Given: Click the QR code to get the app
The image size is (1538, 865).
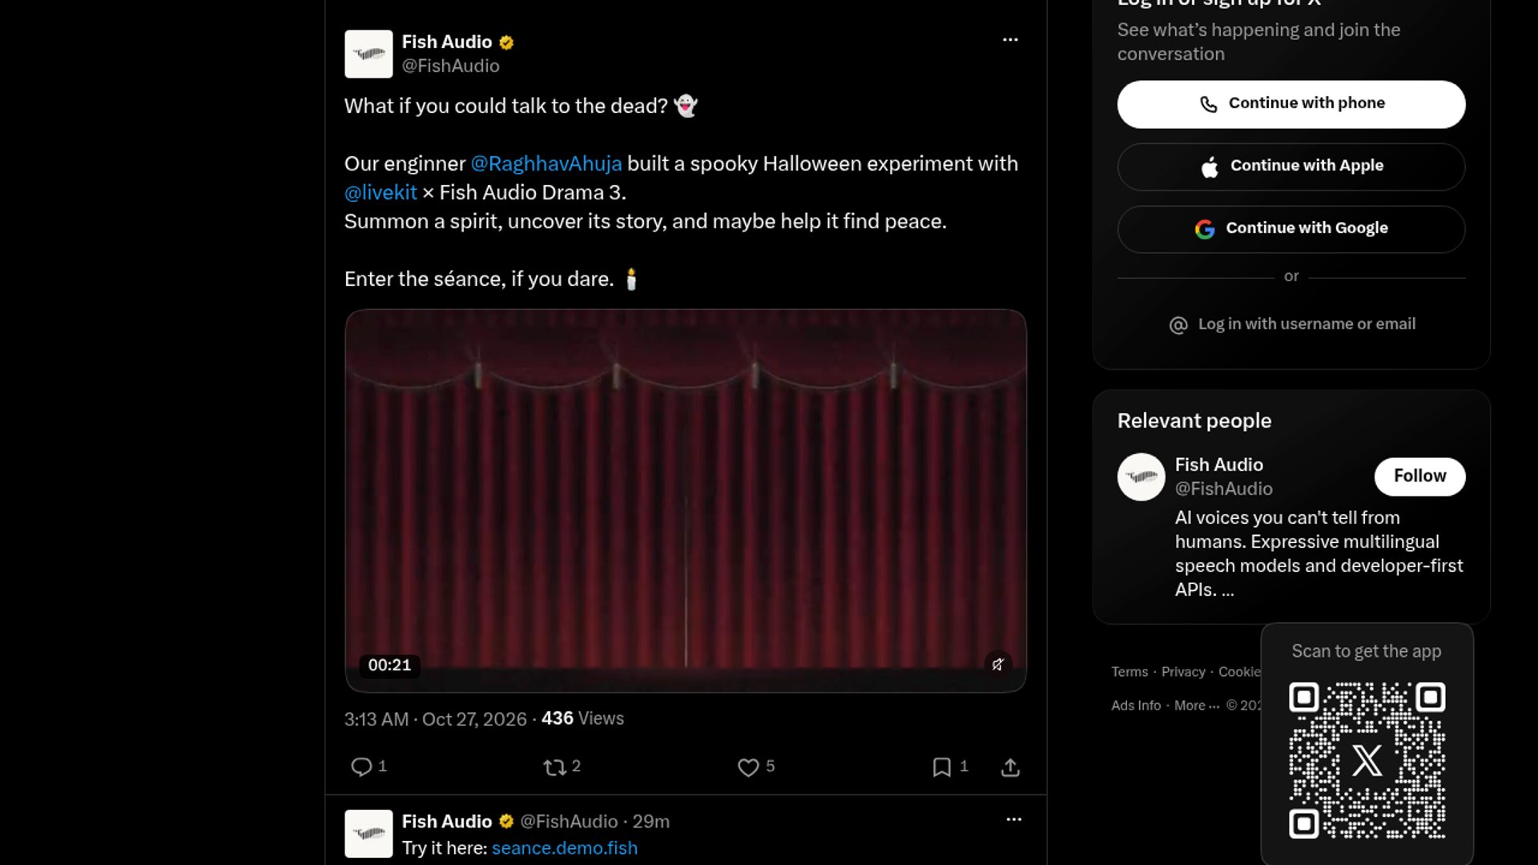Looking at the screenshot, I should tap(1367, 760).
